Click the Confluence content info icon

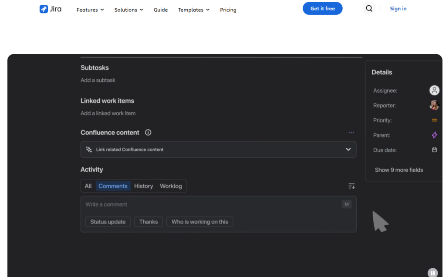pos(148,132)
